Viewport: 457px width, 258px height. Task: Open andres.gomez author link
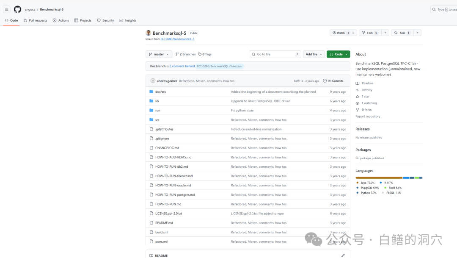[x=167, y=81]
